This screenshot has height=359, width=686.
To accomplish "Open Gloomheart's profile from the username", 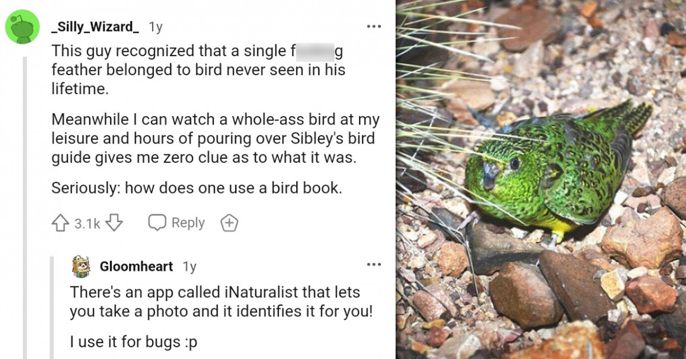I will click(135, 265).
